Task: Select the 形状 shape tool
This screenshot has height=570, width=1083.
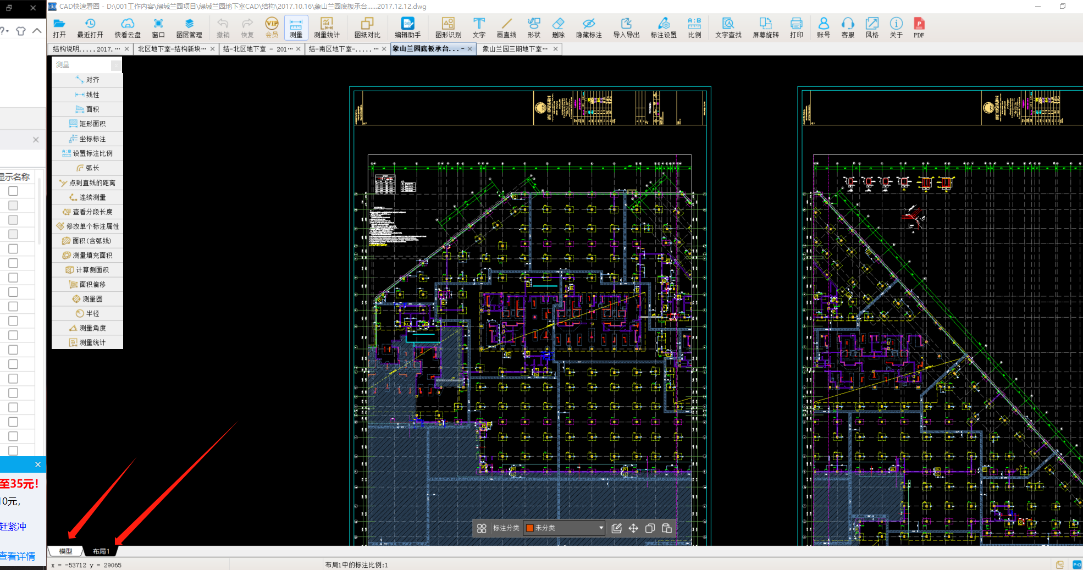Action: click(534, 27)
